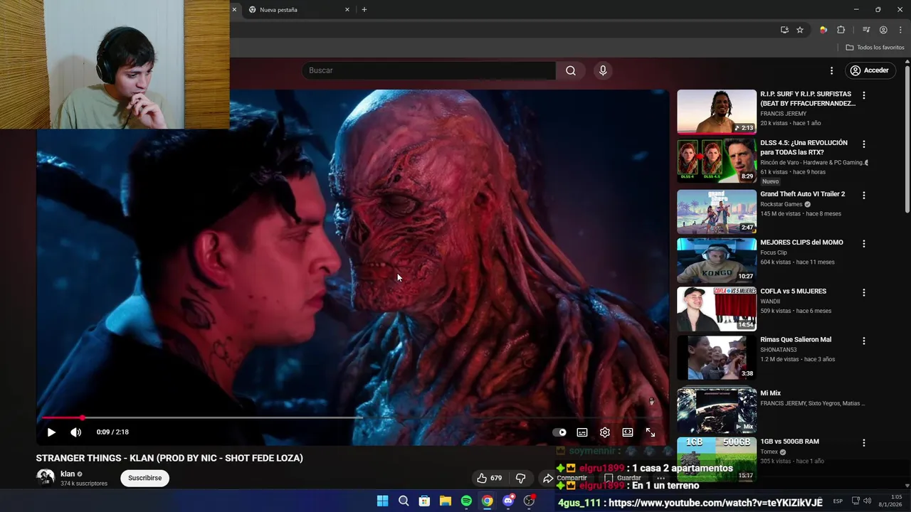Open Spotify from the taskbar
Screen dimensions: 911x512
tap(466, 501)
